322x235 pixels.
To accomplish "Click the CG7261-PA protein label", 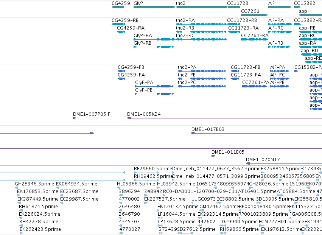I will (256, 82).
